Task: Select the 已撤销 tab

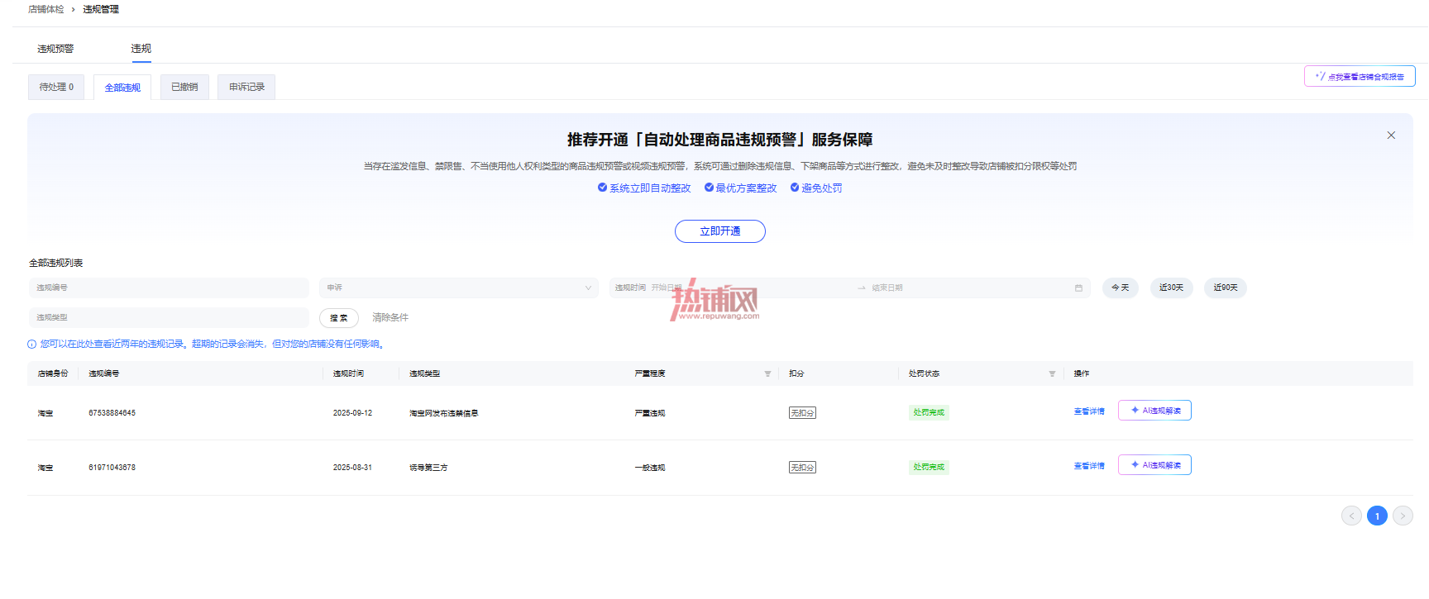Action: [184, 87]
